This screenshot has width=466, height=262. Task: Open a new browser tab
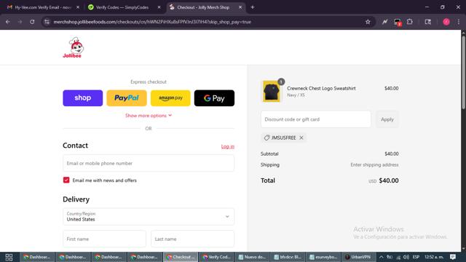click(x=253, y=7)
